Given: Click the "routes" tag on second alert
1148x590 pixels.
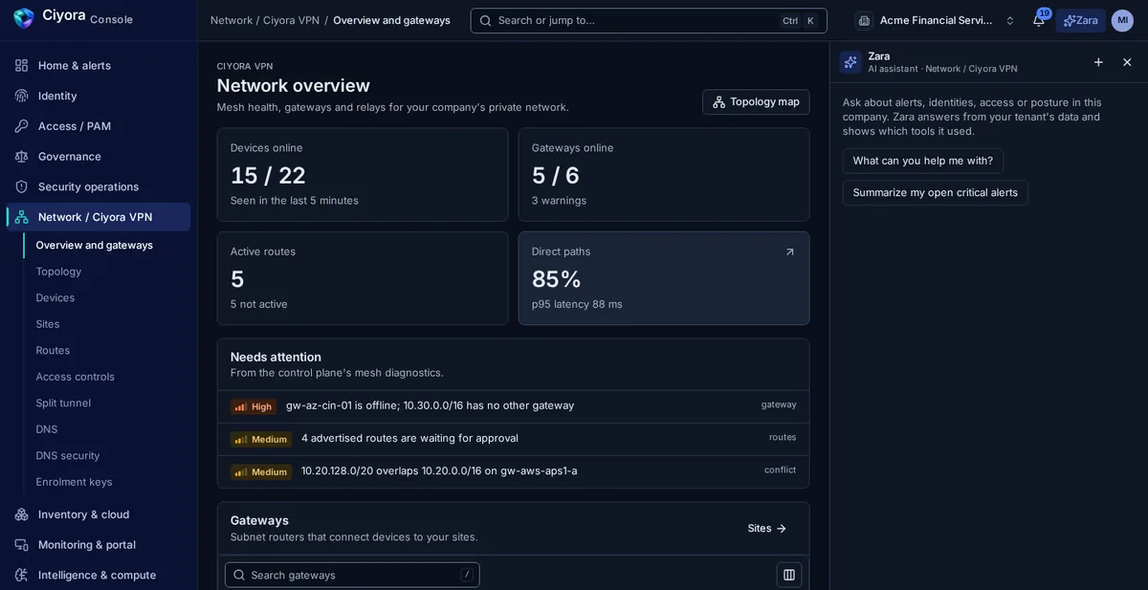Looking at the screenshot, I should [x=783, y=437].
